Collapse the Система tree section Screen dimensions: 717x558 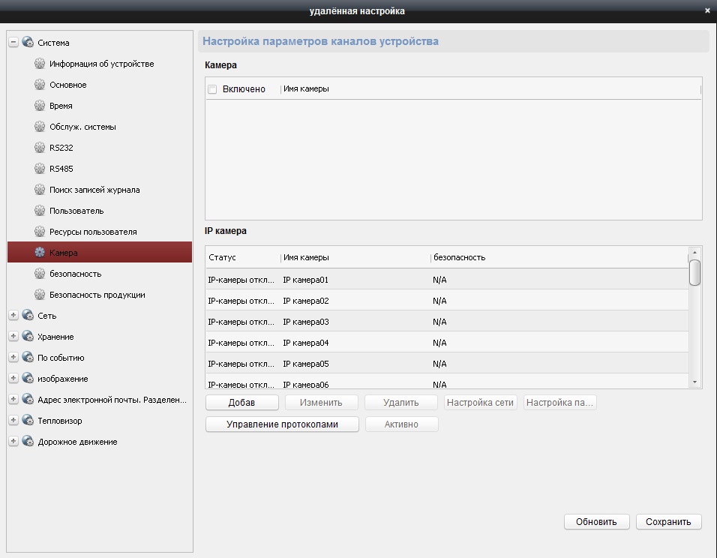pos(13,43)
